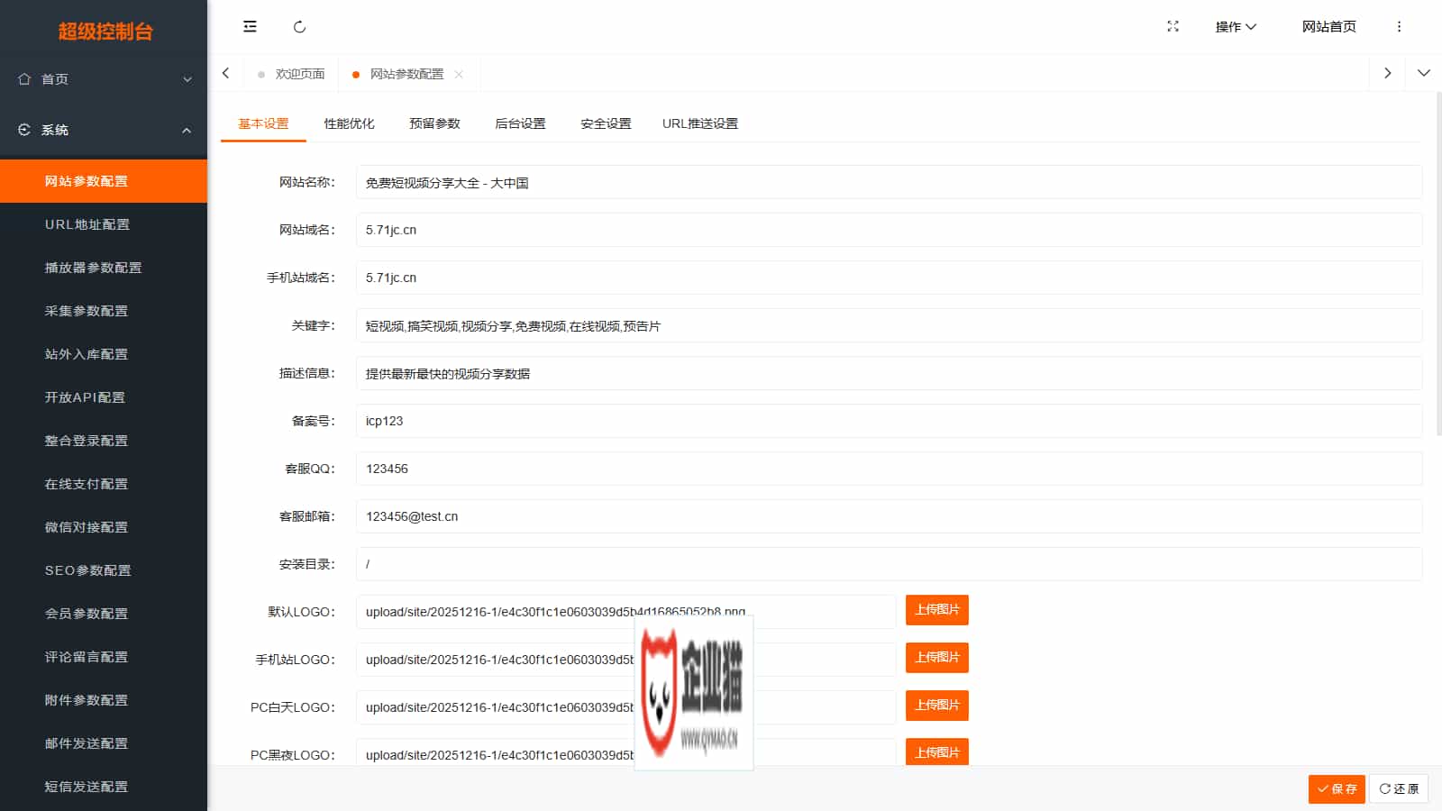Go to 附件参数配置 menu item
1442x811 pixels.
[x=104, y=700]
